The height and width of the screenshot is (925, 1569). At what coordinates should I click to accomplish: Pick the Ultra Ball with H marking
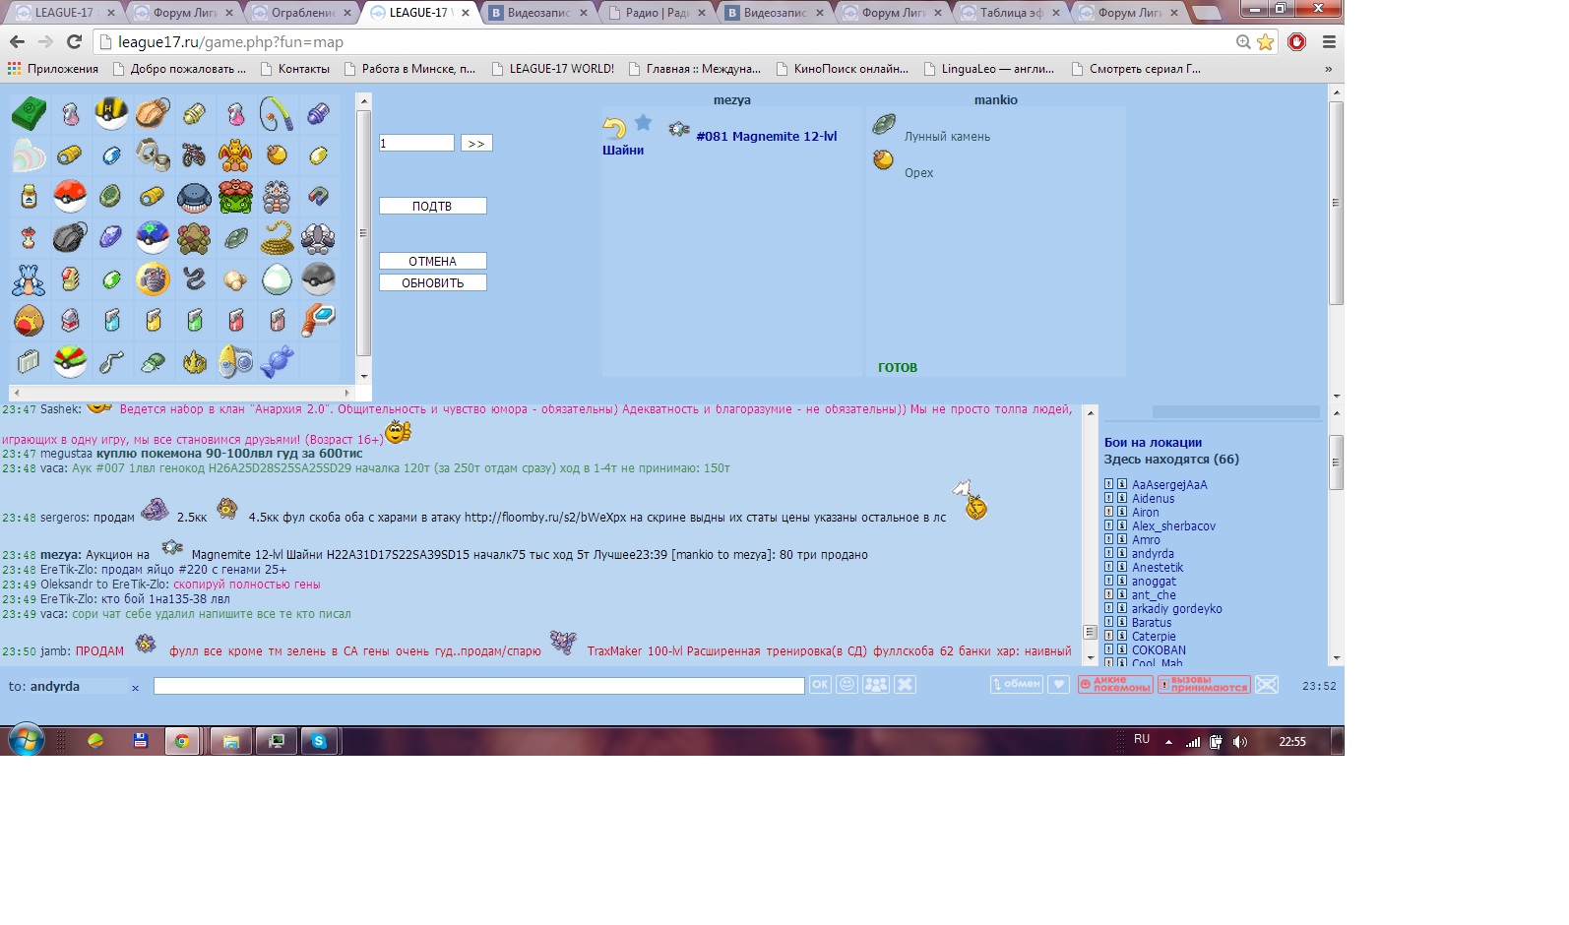pos(111,113)
